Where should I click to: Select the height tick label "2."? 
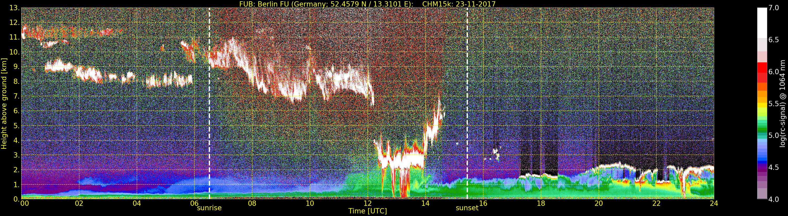(x=16, y=170)
